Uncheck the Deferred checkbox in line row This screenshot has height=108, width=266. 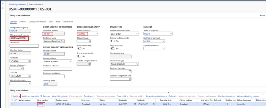(215, 104)
